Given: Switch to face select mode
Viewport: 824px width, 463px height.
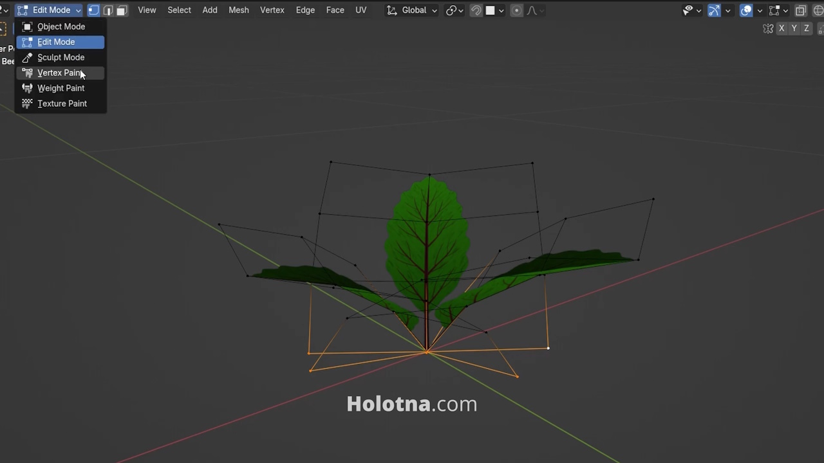Looking at the screenshot, I should [x=122, y=10].
